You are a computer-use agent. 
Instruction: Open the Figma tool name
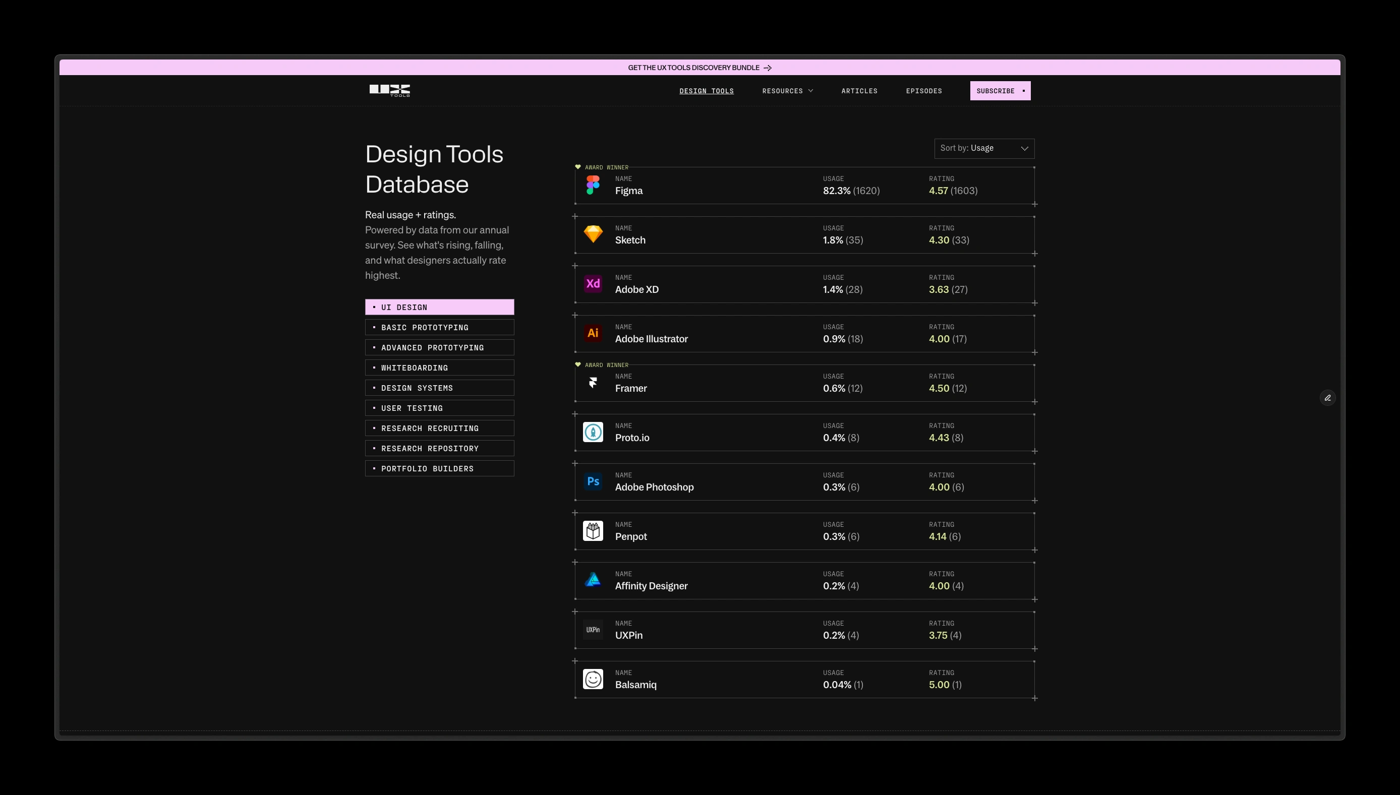tap(629, 191)
